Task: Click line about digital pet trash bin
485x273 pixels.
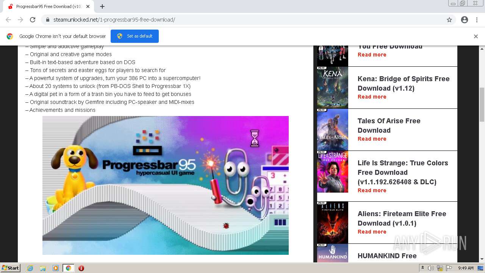Action: pyautogui.click(x=108, y=94)
